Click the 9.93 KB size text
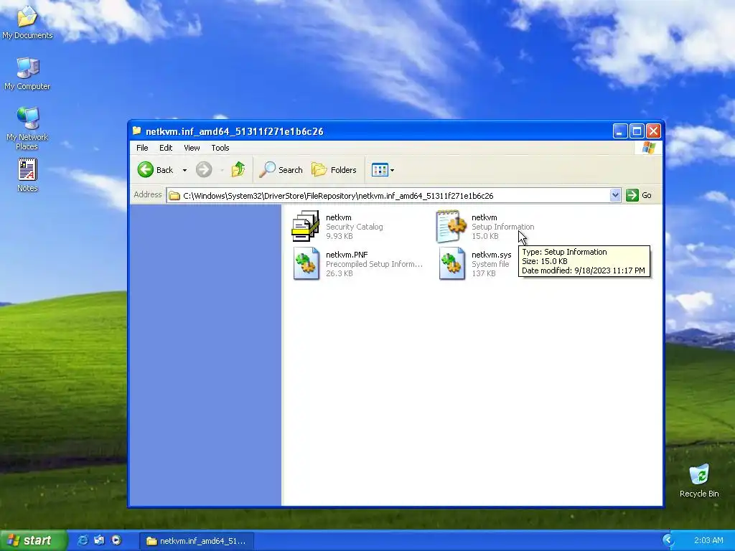 pos(340,236)
